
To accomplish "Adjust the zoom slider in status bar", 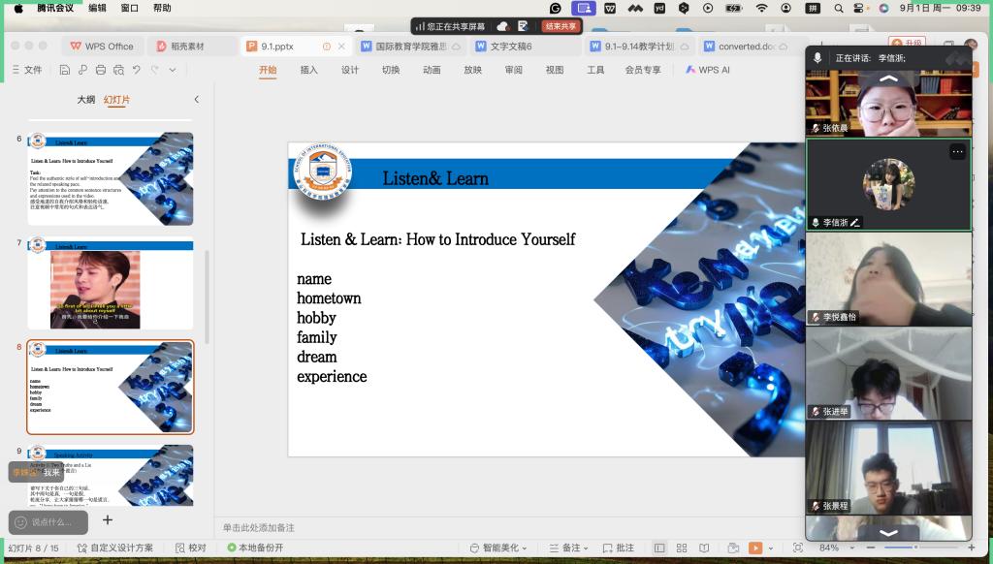I will [x=915, y=547].
